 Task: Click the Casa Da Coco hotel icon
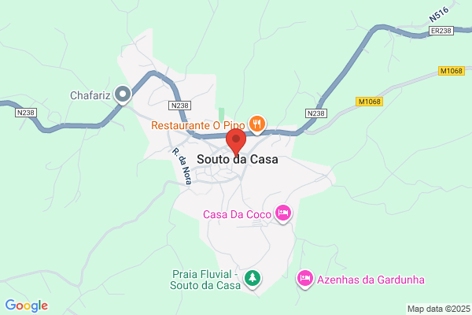pyautogui.click(x=283, y=213)
